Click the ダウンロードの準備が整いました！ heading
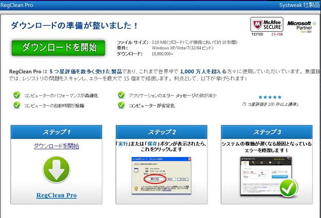321x218 pixels. [74, 26]
